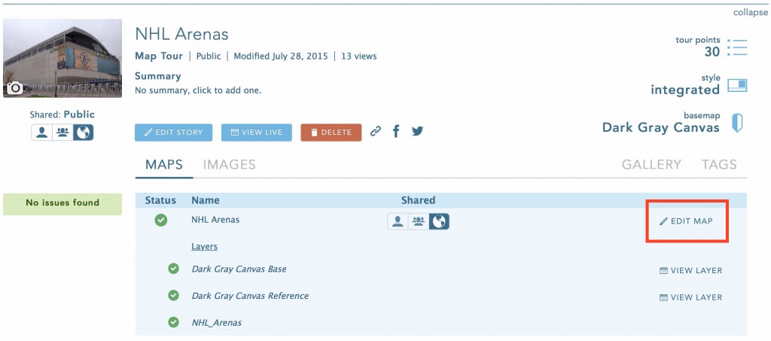Screen dimensions: 771x341
Task: Copy story link via chain icon
Action: tap(376, 132)
